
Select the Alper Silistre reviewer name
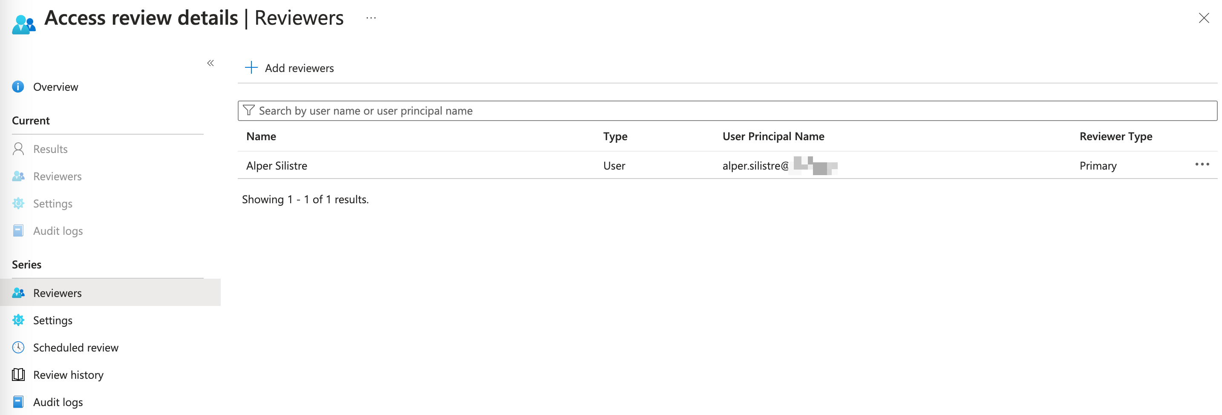click(x=277, y=165)
